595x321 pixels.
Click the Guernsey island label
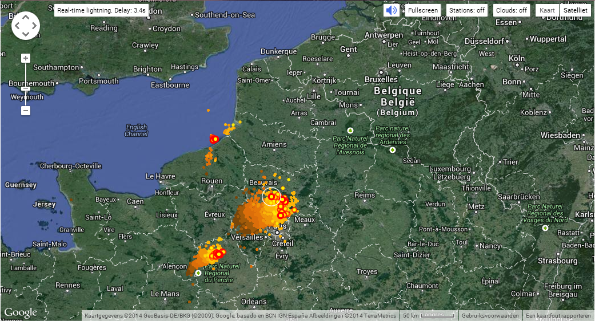21,185
